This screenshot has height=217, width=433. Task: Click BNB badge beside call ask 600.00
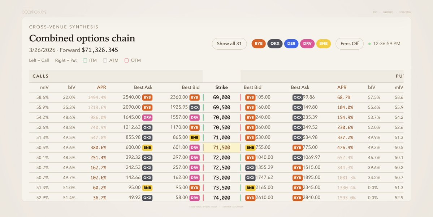(x=147, y=148)
